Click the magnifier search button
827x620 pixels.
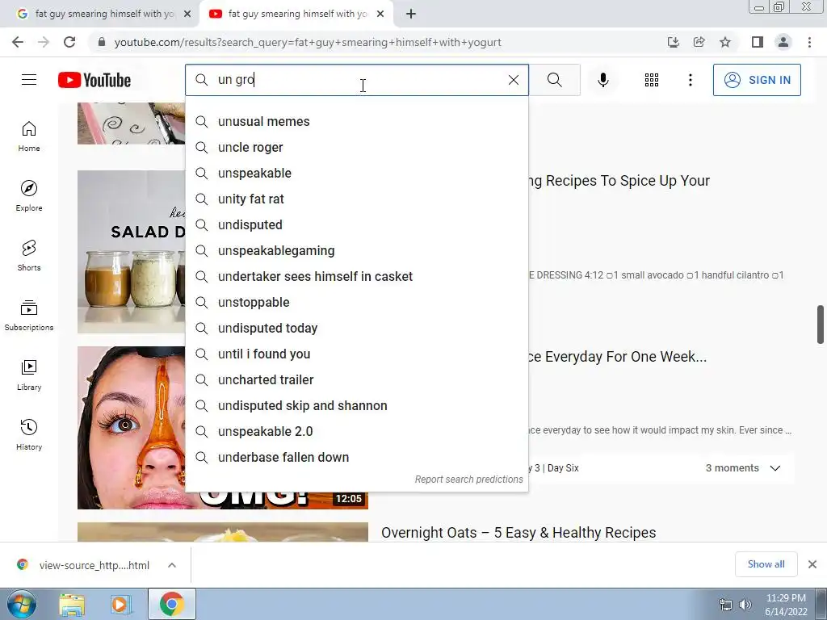pyautogui.click(x=554, y=80)
